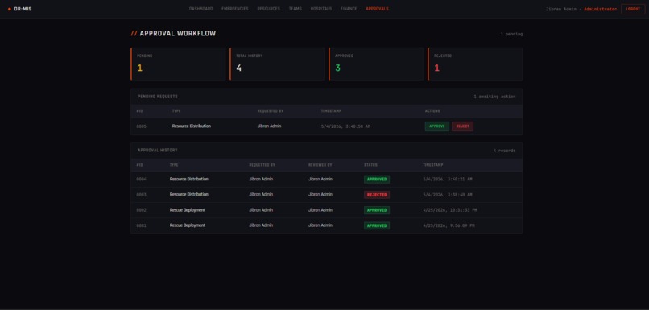
Task: Click the Approved badge in row 0004
Action: (x=377, y=180)
